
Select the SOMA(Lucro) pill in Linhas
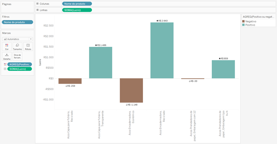[77, 10]
